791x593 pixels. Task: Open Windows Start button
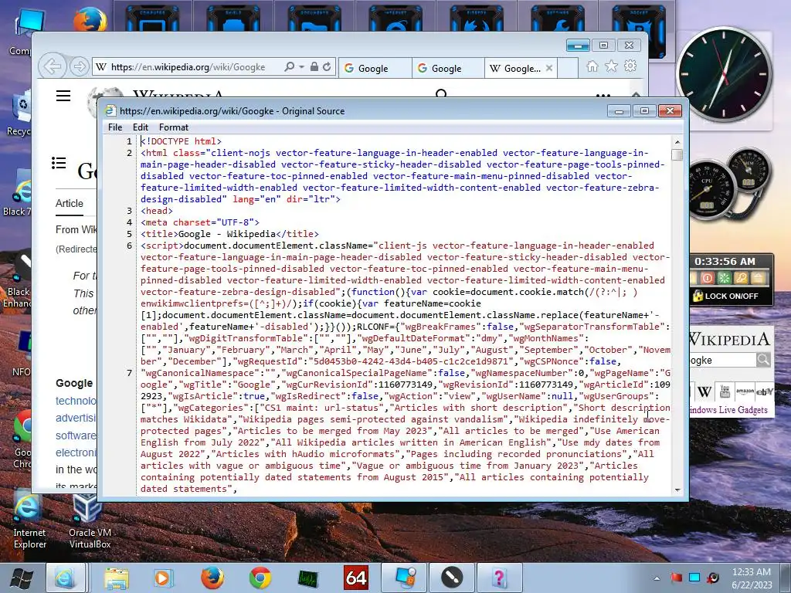pyautogui.click(x=22, y=578)
